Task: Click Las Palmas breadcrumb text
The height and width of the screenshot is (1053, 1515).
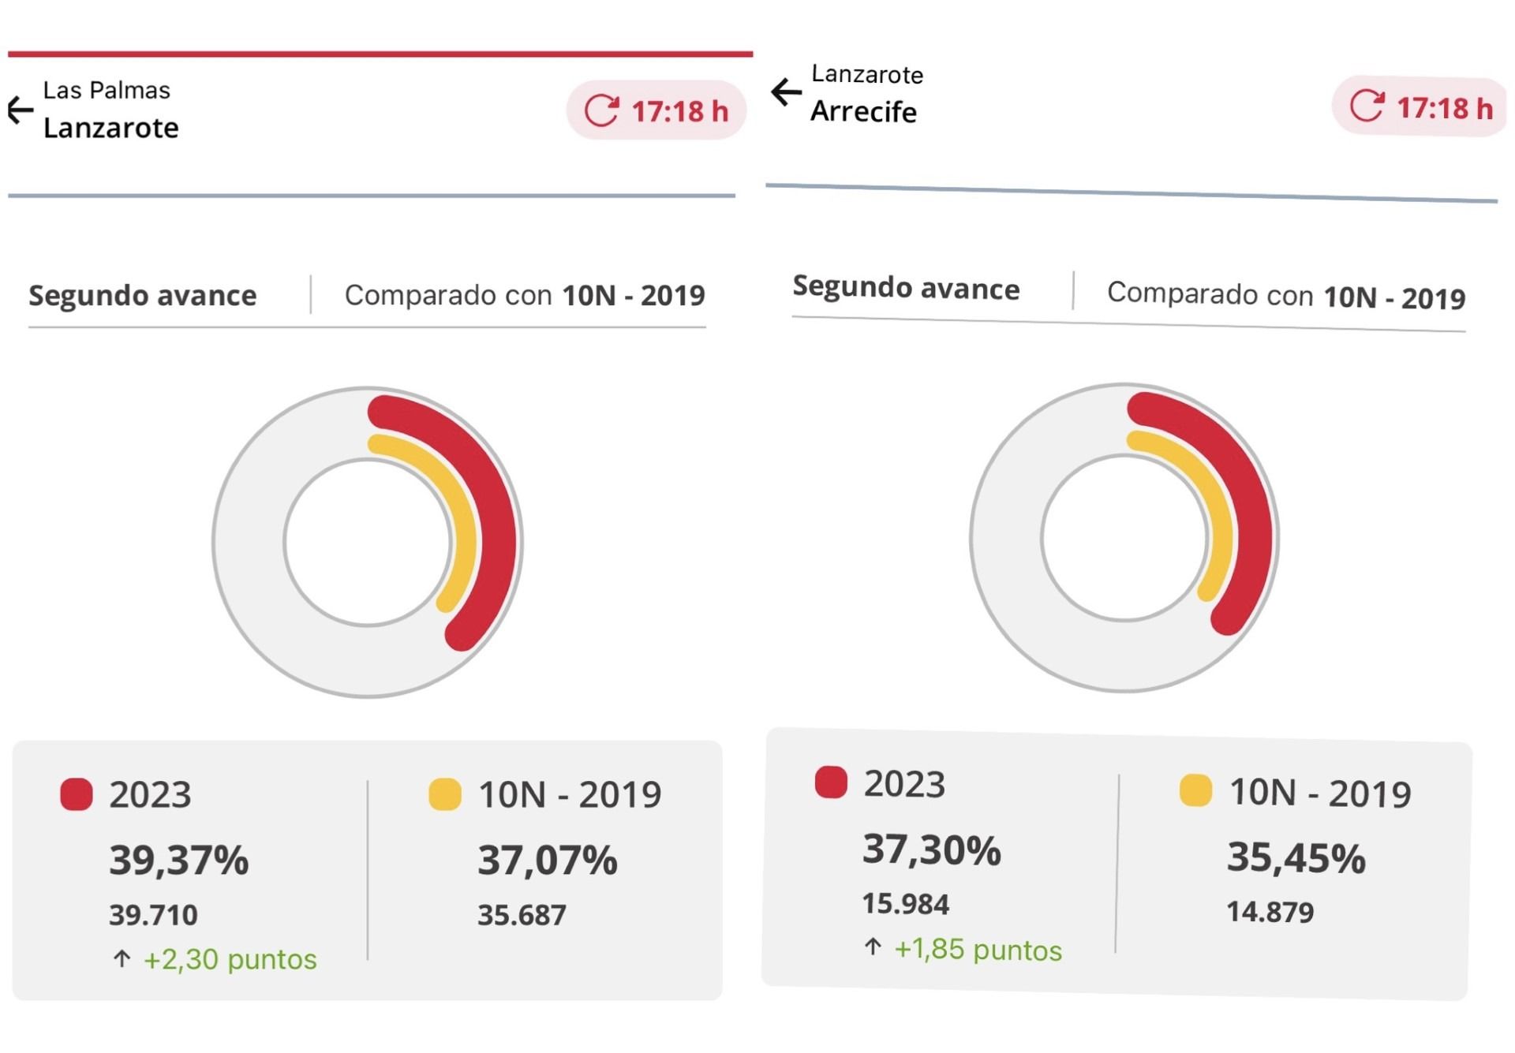Action: coord(107,91)
